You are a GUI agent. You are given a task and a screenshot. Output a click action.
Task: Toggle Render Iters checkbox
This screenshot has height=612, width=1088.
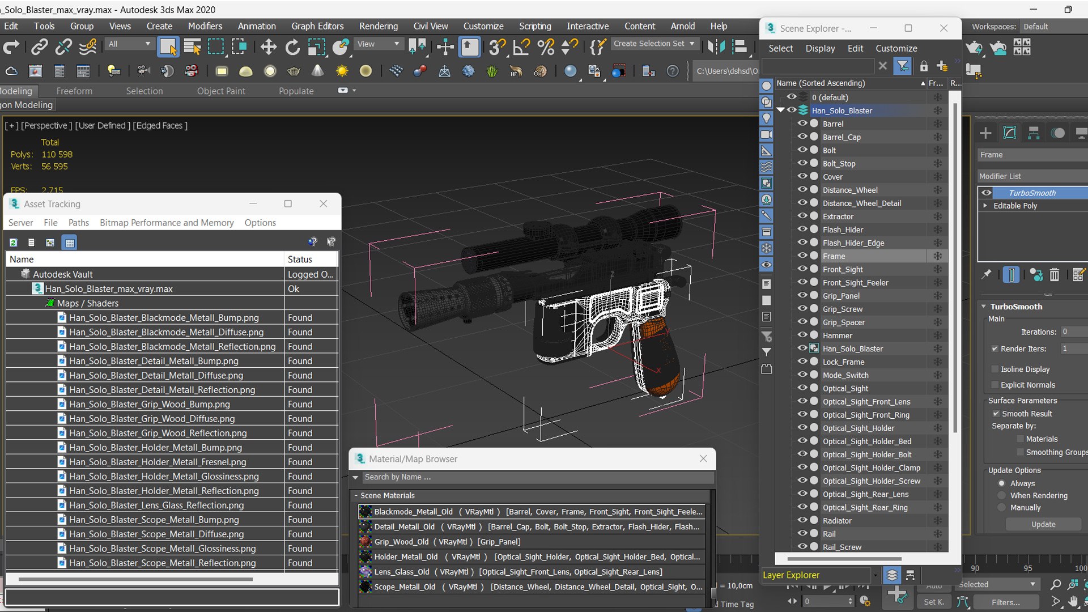pyautogui.click(x=994, y=348)
